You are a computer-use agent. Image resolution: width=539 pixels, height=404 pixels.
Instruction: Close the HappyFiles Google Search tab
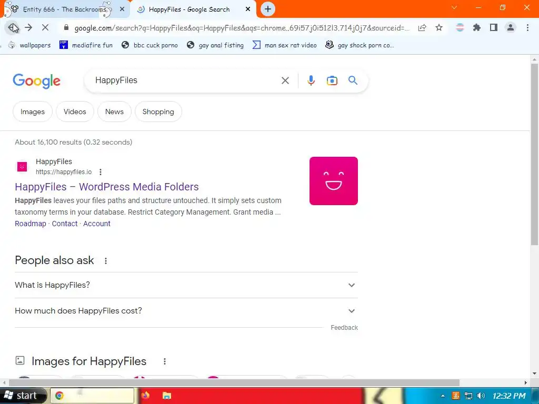(x=248, y=9)
